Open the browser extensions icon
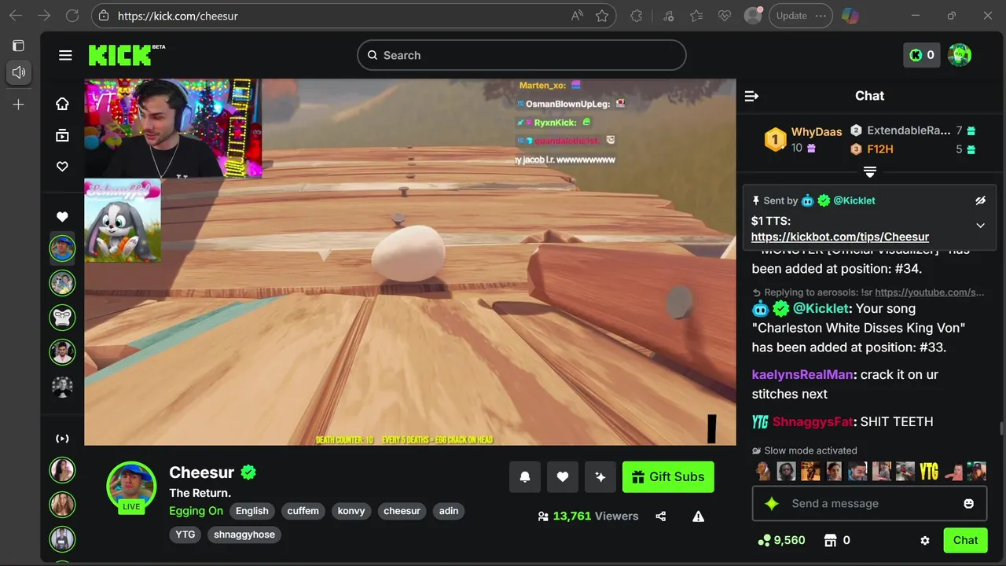This screenshot has height=566, width=1006. (637, 16)
